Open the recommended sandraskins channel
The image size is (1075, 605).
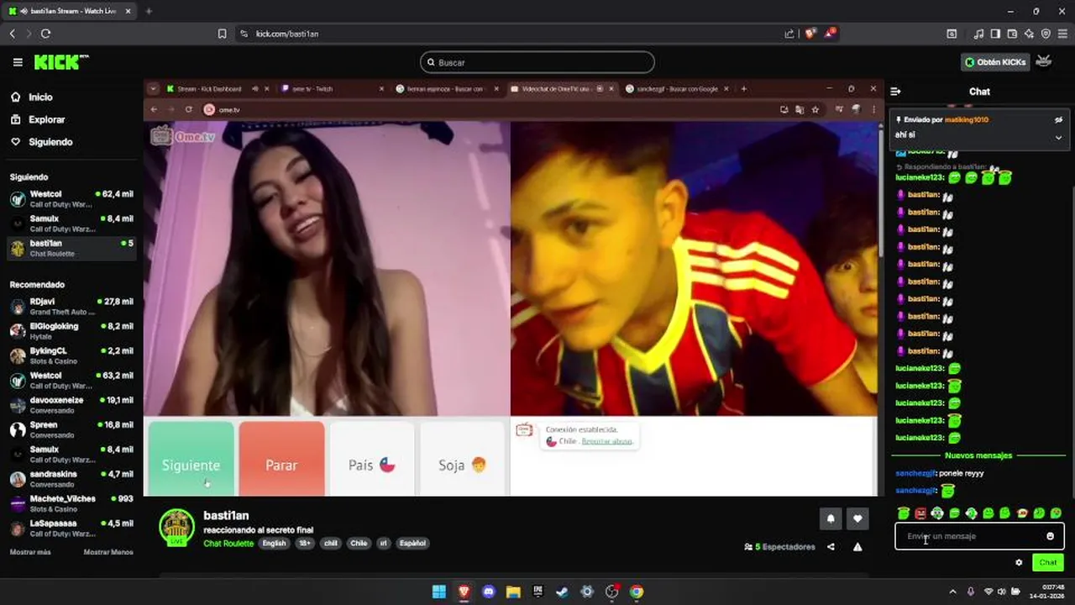point(71,478)
